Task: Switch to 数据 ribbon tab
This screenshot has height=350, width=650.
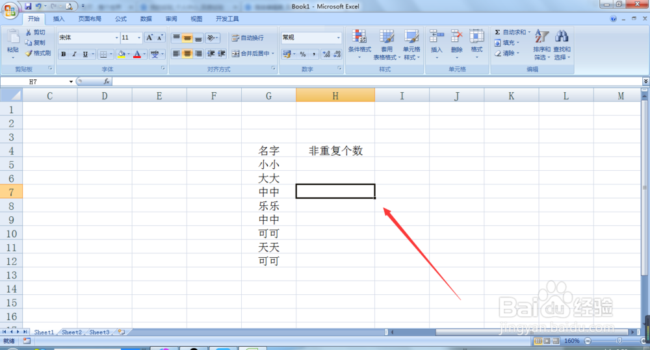Action: click(146, 19)
